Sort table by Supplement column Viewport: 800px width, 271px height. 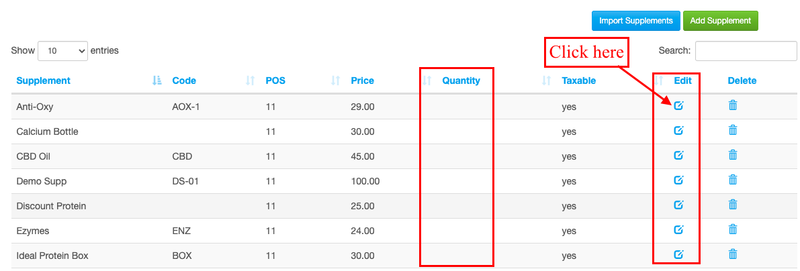pyautogui.click(x=44, y=80)
